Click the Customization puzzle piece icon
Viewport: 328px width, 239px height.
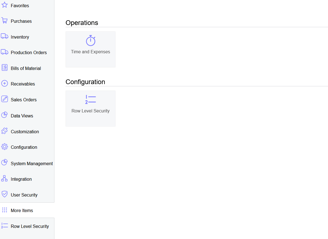tap(4, 131)
